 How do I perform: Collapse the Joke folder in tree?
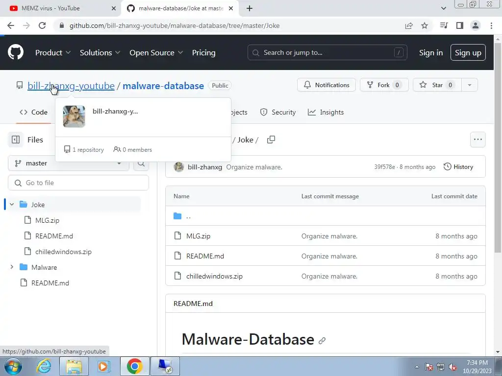(12, 204)
